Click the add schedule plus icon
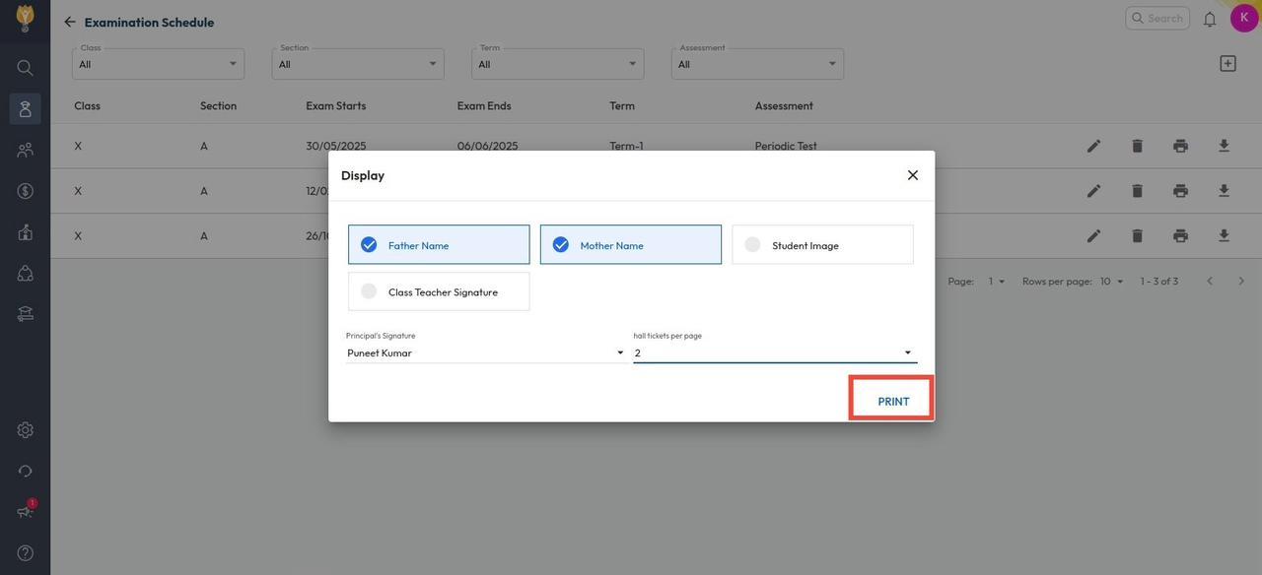Viewport: 1262px width, 575px height. click(x=1227, y=64)
